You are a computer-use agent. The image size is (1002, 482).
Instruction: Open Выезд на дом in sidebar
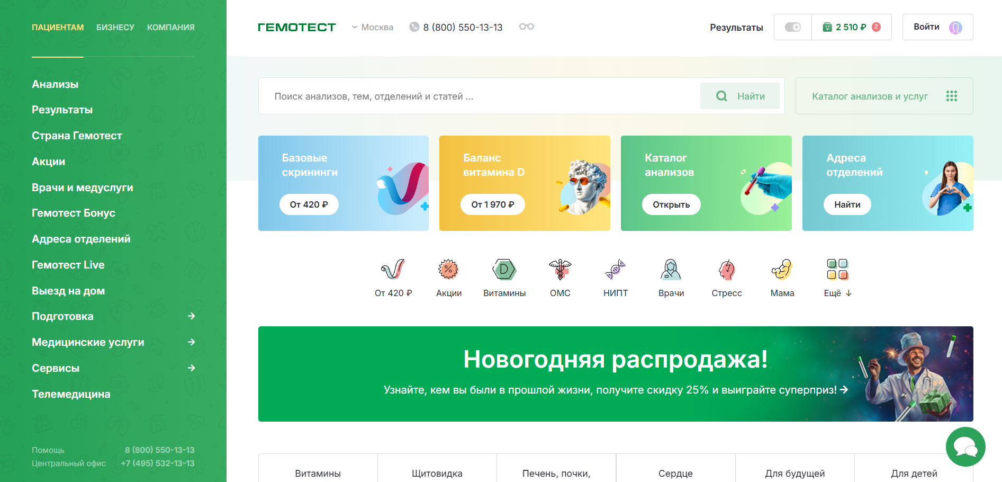(68, 291)
